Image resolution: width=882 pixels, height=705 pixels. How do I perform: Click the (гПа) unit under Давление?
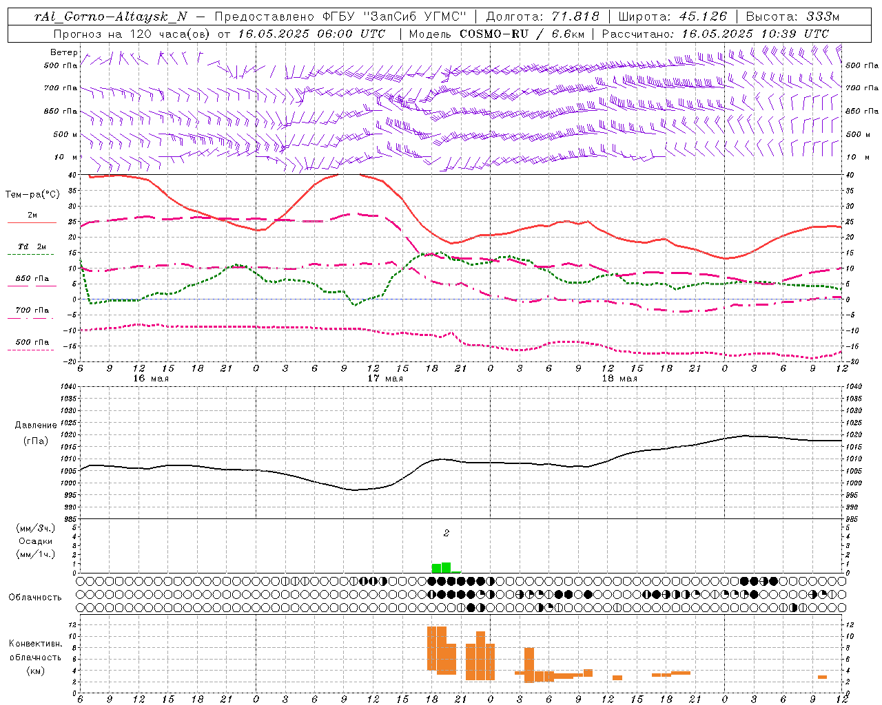point(36,441)
